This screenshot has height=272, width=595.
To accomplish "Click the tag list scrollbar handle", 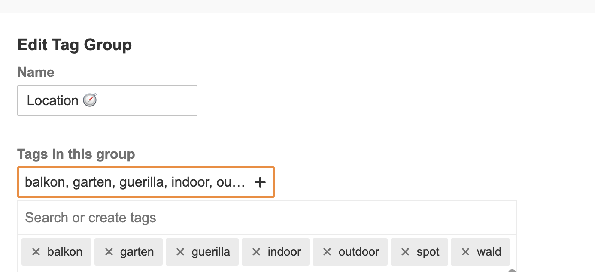I will [512, 271].
